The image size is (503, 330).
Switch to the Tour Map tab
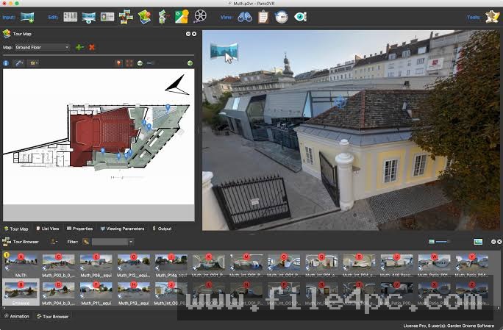tap(16, 229)
